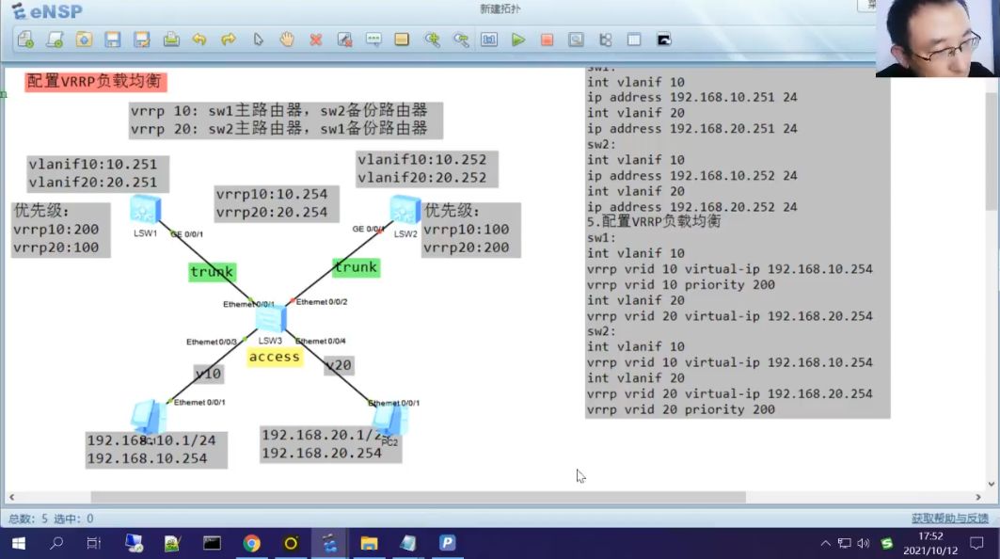Viewport: 1000px width, 559px height.
Task: Open File Explorer from the taskbar
Action: point(369,543)
